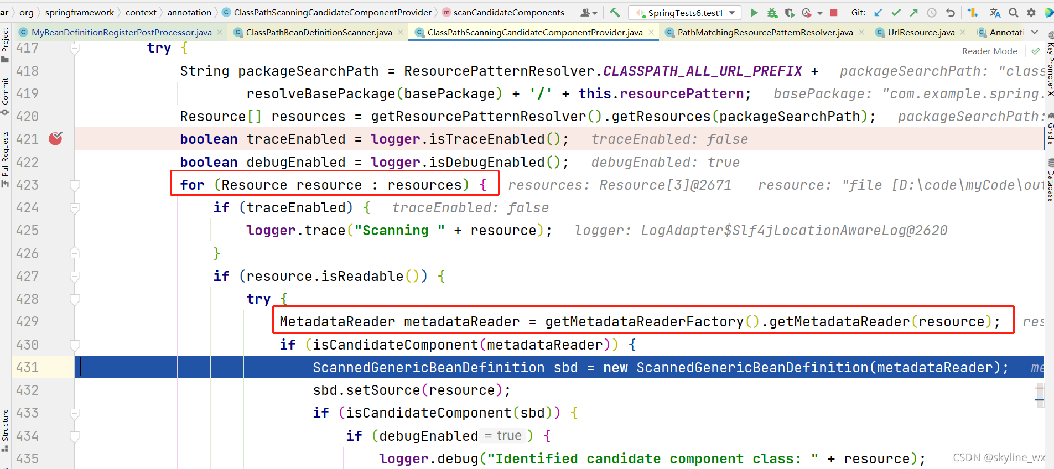
Task: Expand the user account dropdown in toolbar
Action: coord(589,12)
